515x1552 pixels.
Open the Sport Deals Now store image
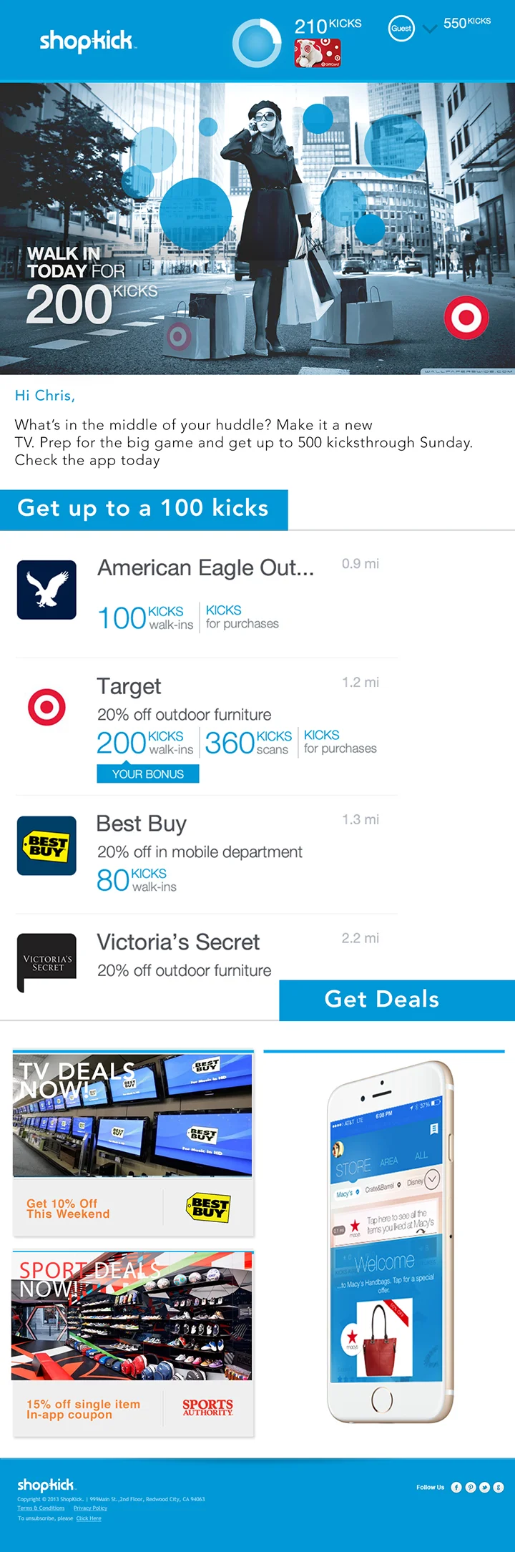click(x=132, y=1317)
